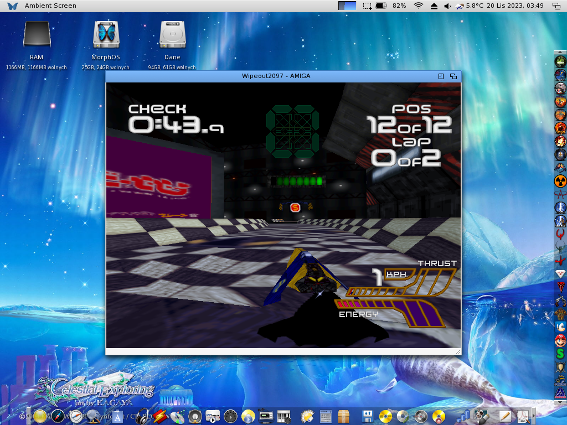The height and width of the screenshot is (425, 567).
Task: Launch the Mario game icon in side panel
Action: (560, 340)
